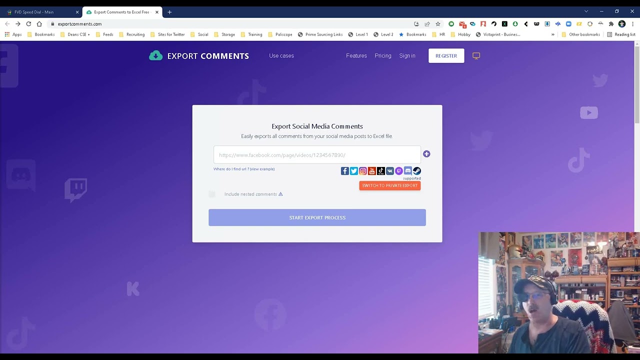This screenshot has width=640, height=360.
Task: Open the Training bookmarks folder
Action: click(251, 34)
